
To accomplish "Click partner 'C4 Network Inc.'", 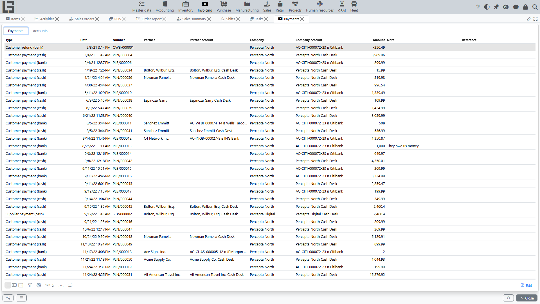I will (156, 138).
